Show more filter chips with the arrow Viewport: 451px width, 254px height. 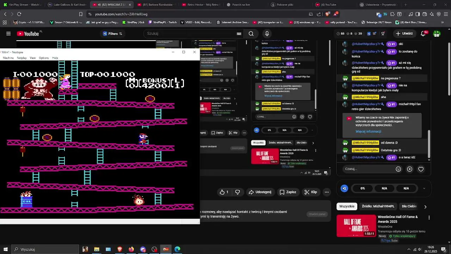(425, 207)
